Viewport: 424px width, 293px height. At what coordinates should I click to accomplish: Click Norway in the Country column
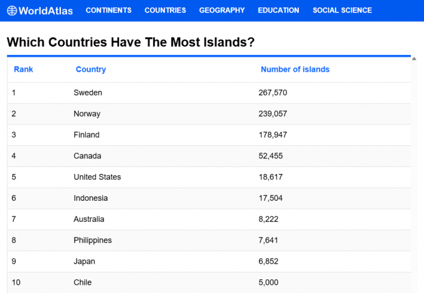point(87,114)
